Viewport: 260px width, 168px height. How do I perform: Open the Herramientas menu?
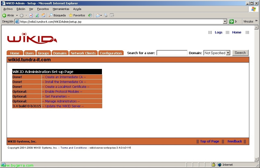(x=61, y=9)
